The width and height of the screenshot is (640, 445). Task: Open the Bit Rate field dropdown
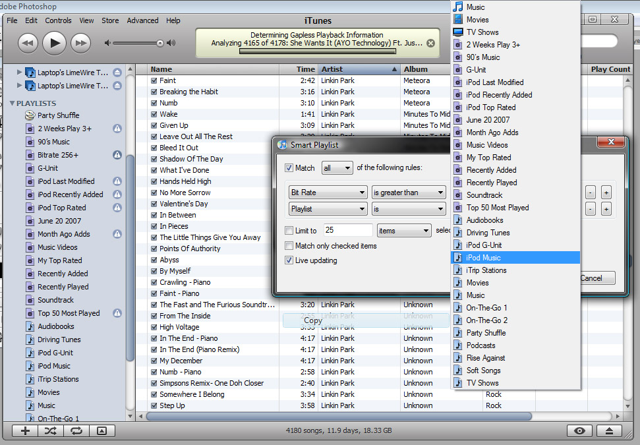[x=328, y=193]
